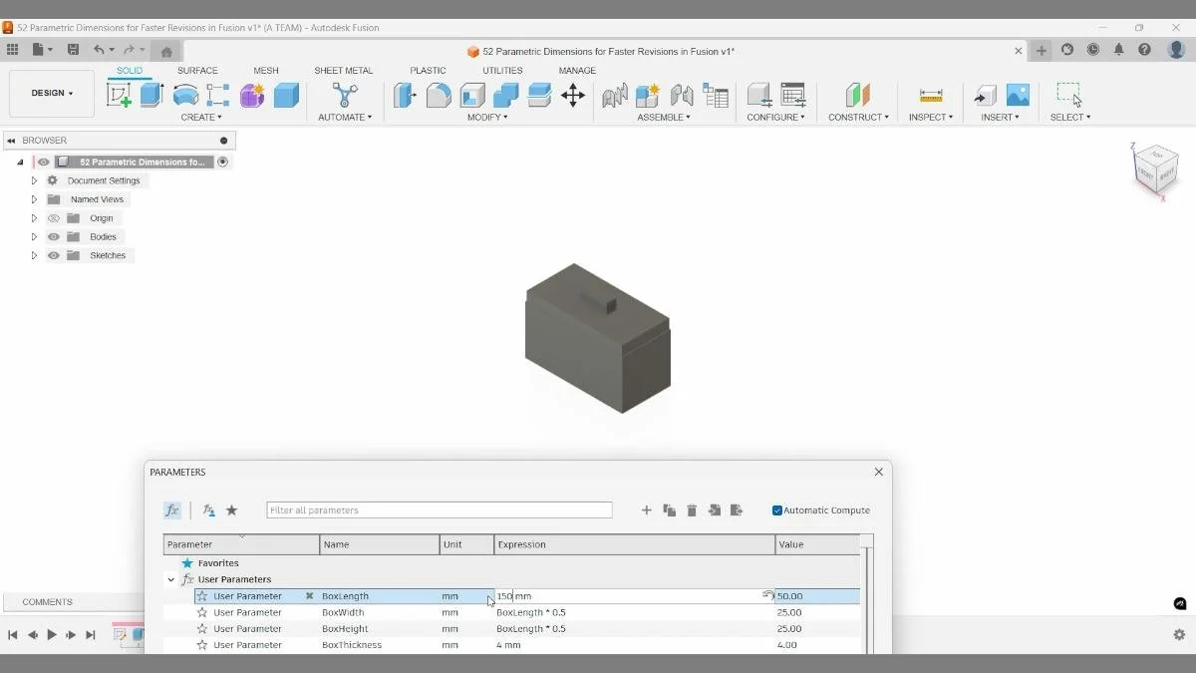
Task: Open the UTILITIES ribbon tab
Action: tap(501, 70)
